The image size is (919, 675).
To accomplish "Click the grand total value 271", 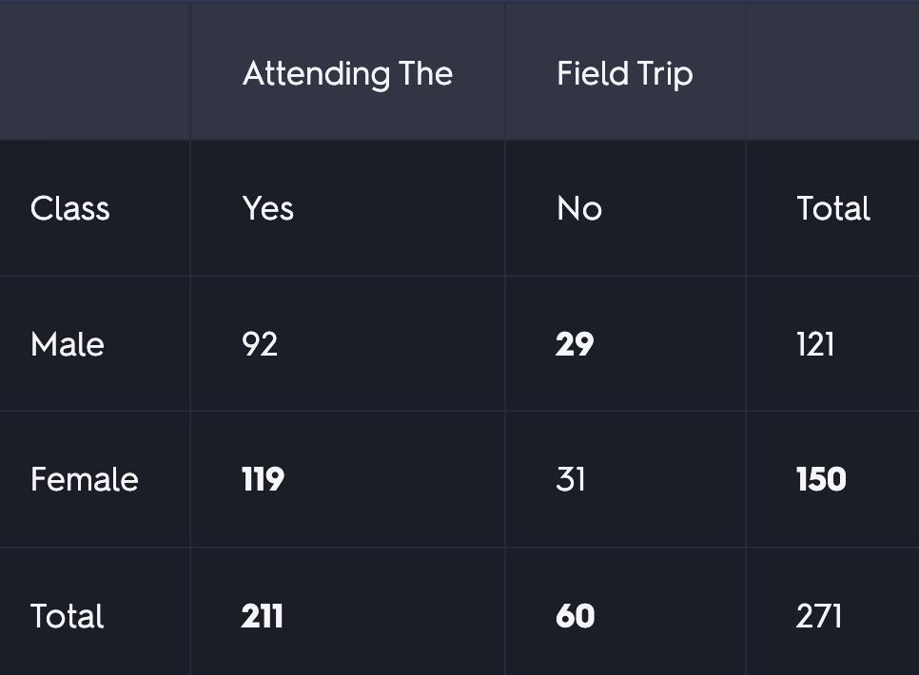I will point(819,616).
